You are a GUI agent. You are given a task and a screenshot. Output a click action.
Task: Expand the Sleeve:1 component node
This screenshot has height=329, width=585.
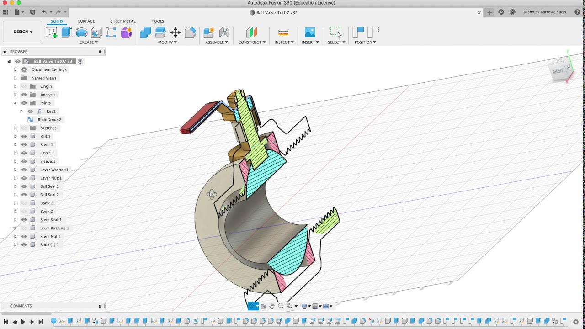[x=15, y=161]
